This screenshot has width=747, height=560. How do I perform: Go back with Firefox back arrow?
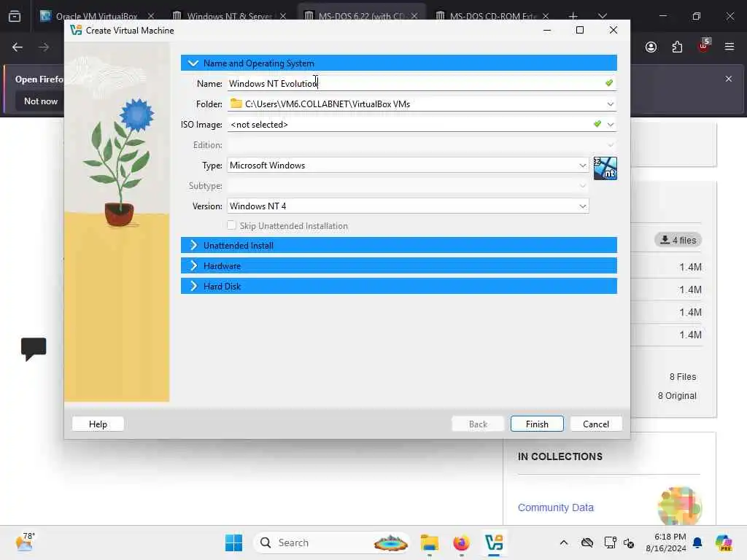(18, 47)
